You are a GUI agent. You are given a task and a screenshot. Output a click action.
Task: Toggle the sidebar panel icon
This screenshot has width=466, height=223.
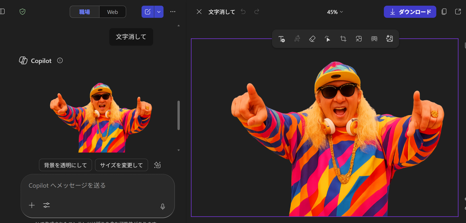2,11
